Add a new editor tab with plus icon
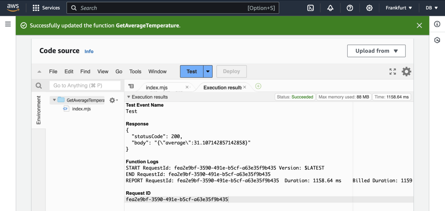Viewport: 445px width, 211px height. 258,86
